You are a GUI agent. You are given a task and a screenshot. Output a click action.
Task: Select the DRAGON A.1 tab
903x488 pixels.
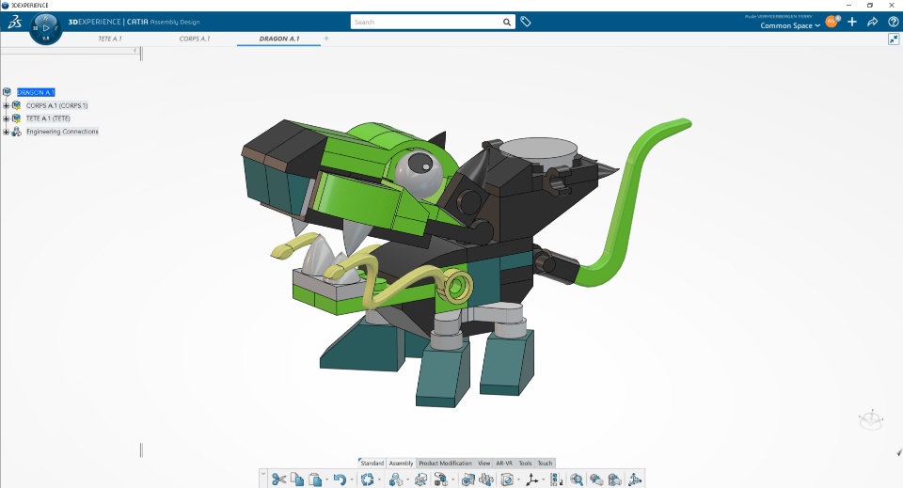click(x=279, y=39)
